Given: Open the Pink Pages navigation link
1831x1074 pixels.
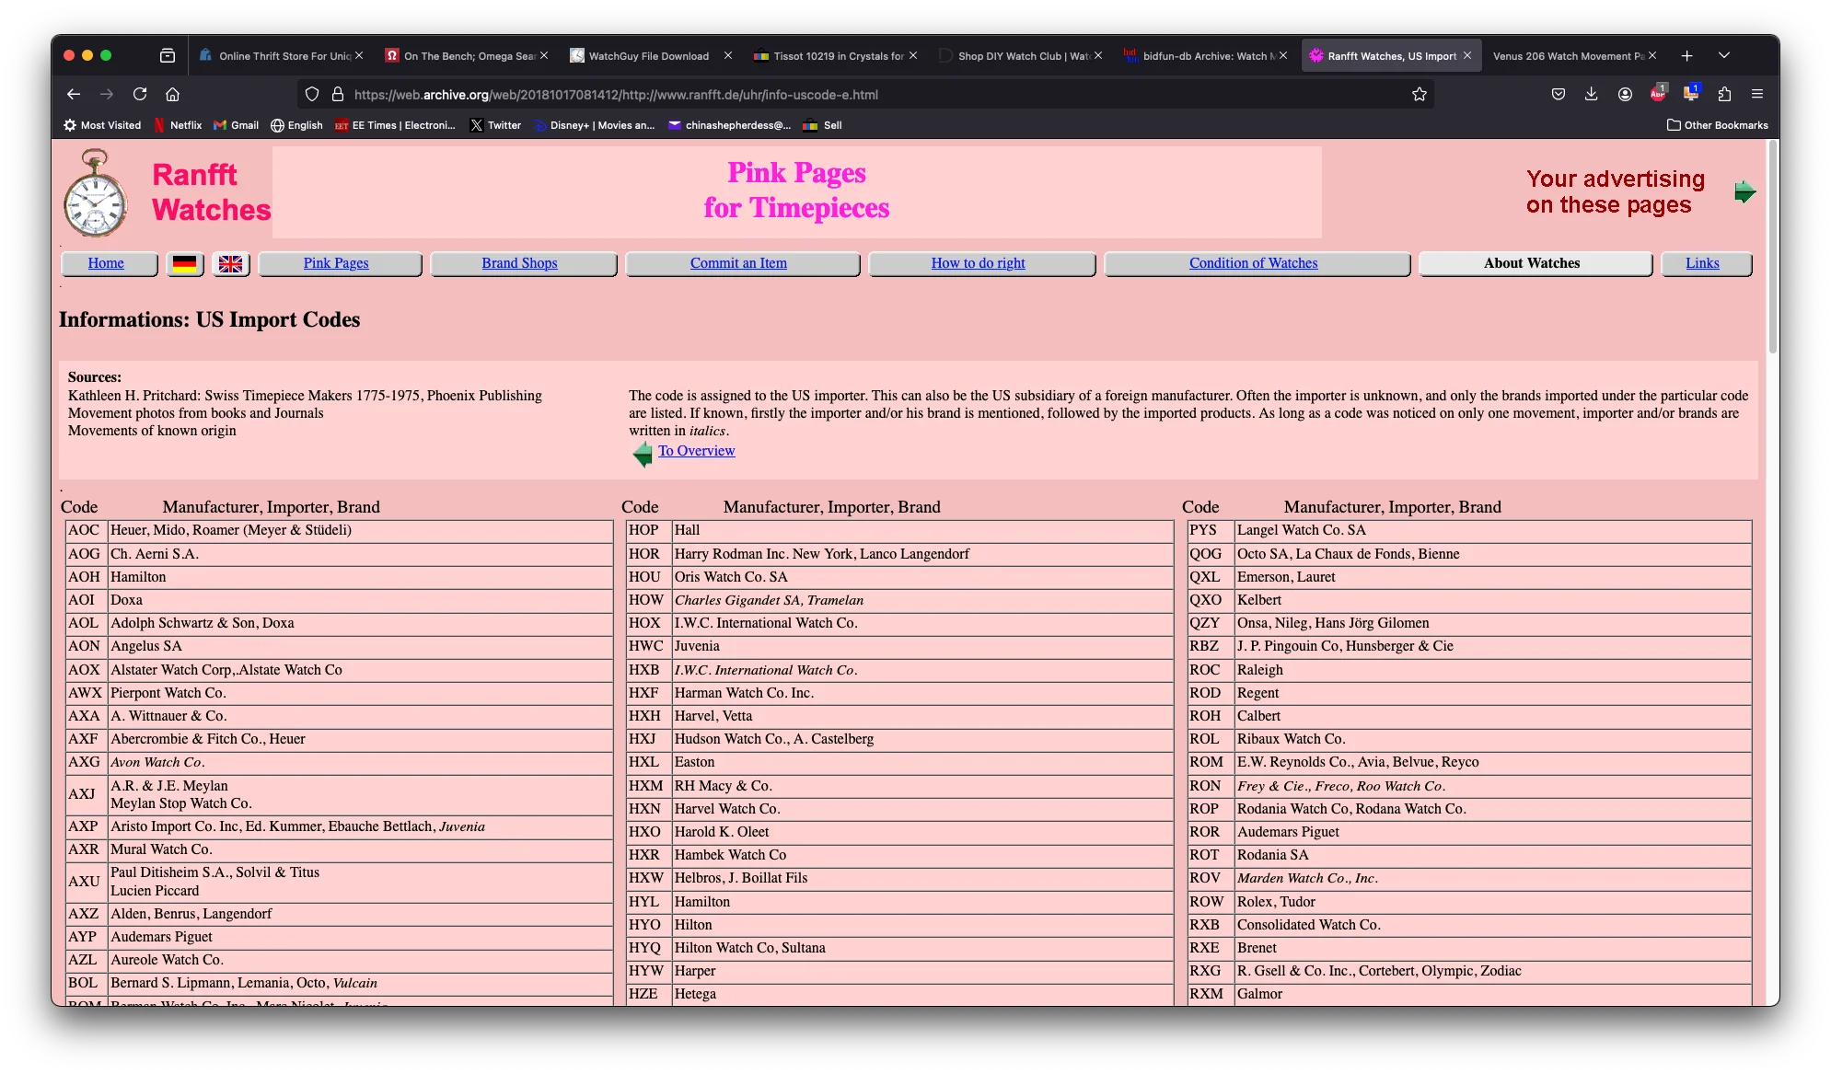Looking at the screenshot, I should pyautogui.click(x=336, y=263).
